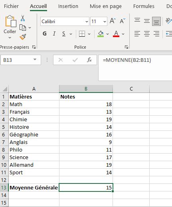This screenshot has height=207, width=172.
Task: Increase font size with the large A icon
Action: [x=113, y=21]
